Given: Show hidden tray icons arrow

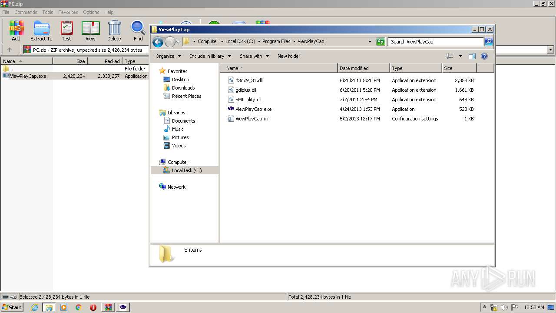Looking at the screenshot, I should (484, 307).
